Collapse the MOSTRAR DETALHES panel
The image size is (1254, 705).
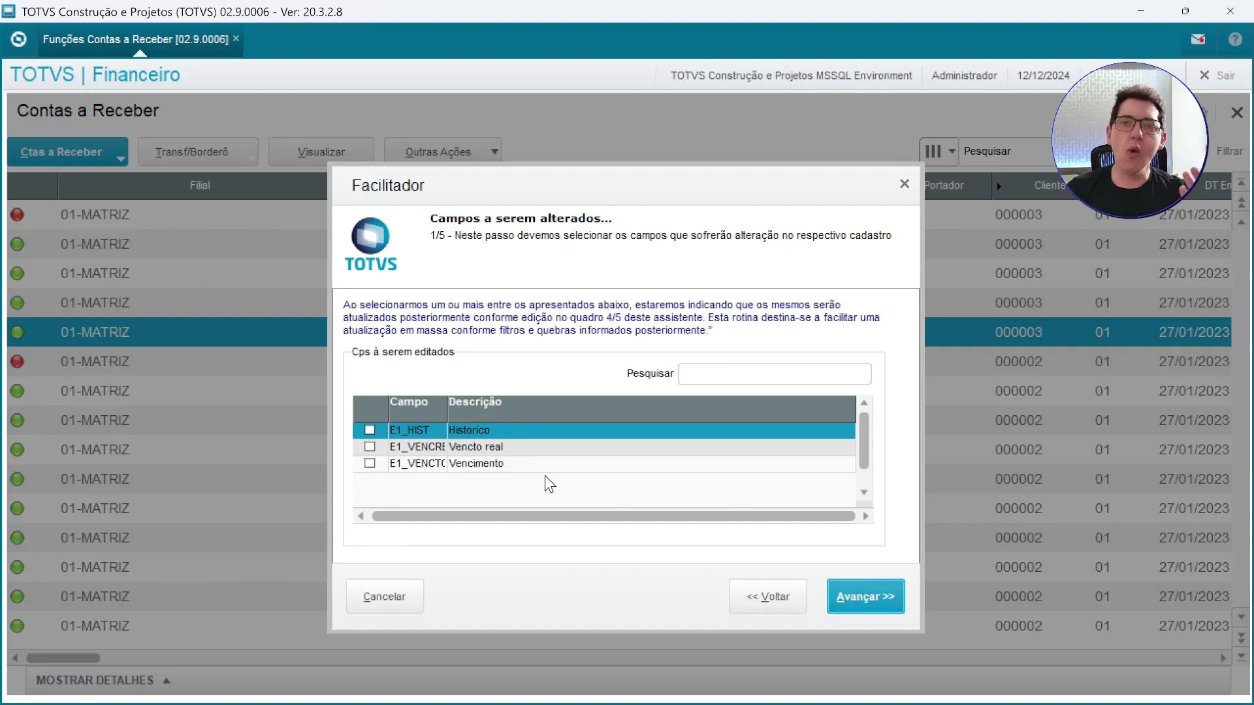[x=102, y=680]
